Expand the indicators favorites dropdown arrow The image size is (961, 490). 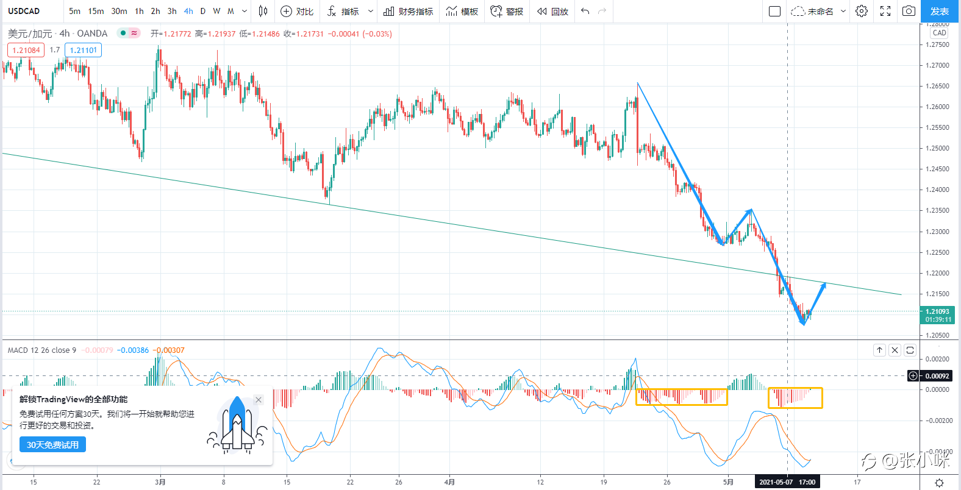coord(371,11)
